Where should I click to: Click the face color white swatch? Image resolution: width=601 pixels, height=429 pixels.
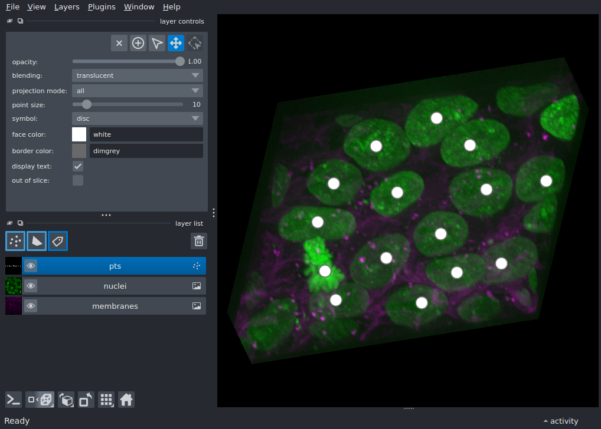point(79,134)
